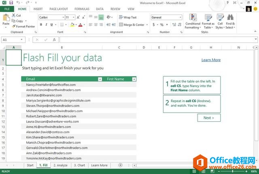The image size is (259, 174).
Task: Switch to the 2. Analyze sheet tab
Action: point(60,165)
